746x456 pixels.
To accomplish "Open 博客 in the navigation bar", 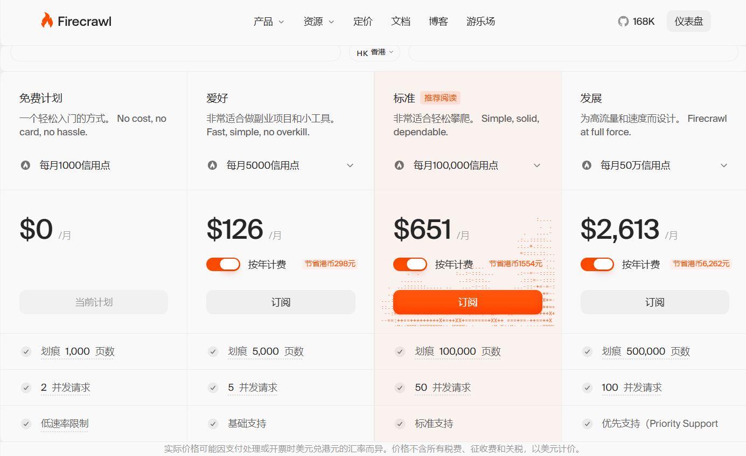I will point(438,22).
